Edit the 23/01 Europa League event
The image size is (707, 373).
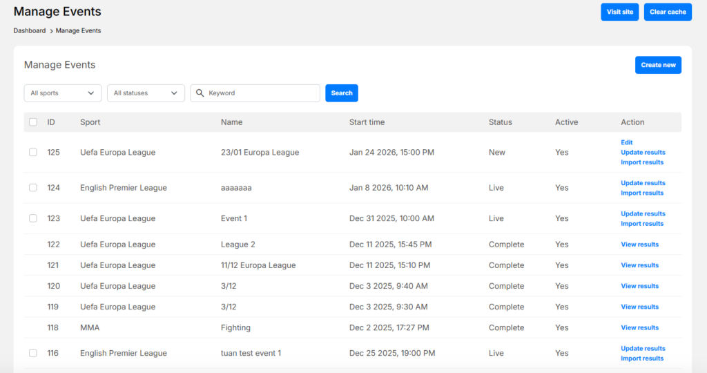(x=626, y=142)
